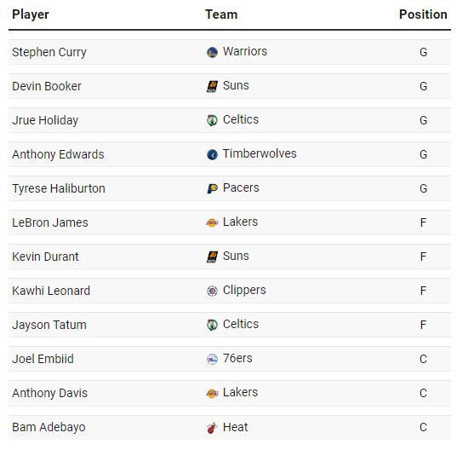This screenshot has width=457, height=450.
Task: Select the Tyrese Haliburton name
Action: click(x=59, y=188)
